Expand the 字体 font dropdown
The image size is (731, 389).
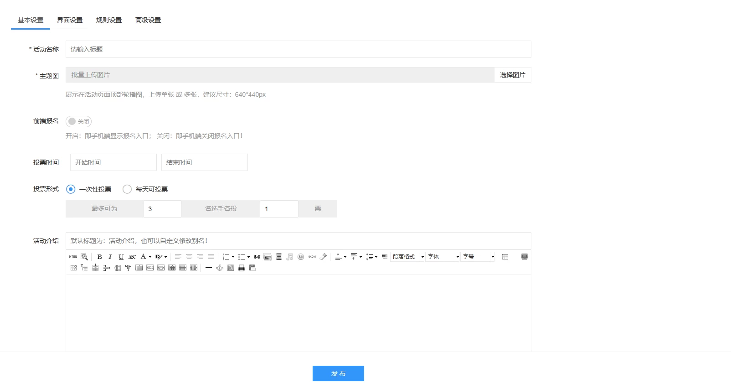pyautogui.click(x=443, y=257)
